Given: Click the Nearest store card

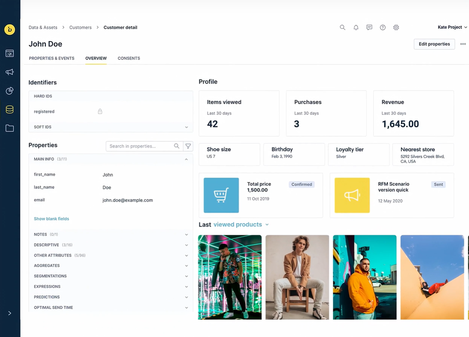Looking at the screenshot, I should coord(423,154).
